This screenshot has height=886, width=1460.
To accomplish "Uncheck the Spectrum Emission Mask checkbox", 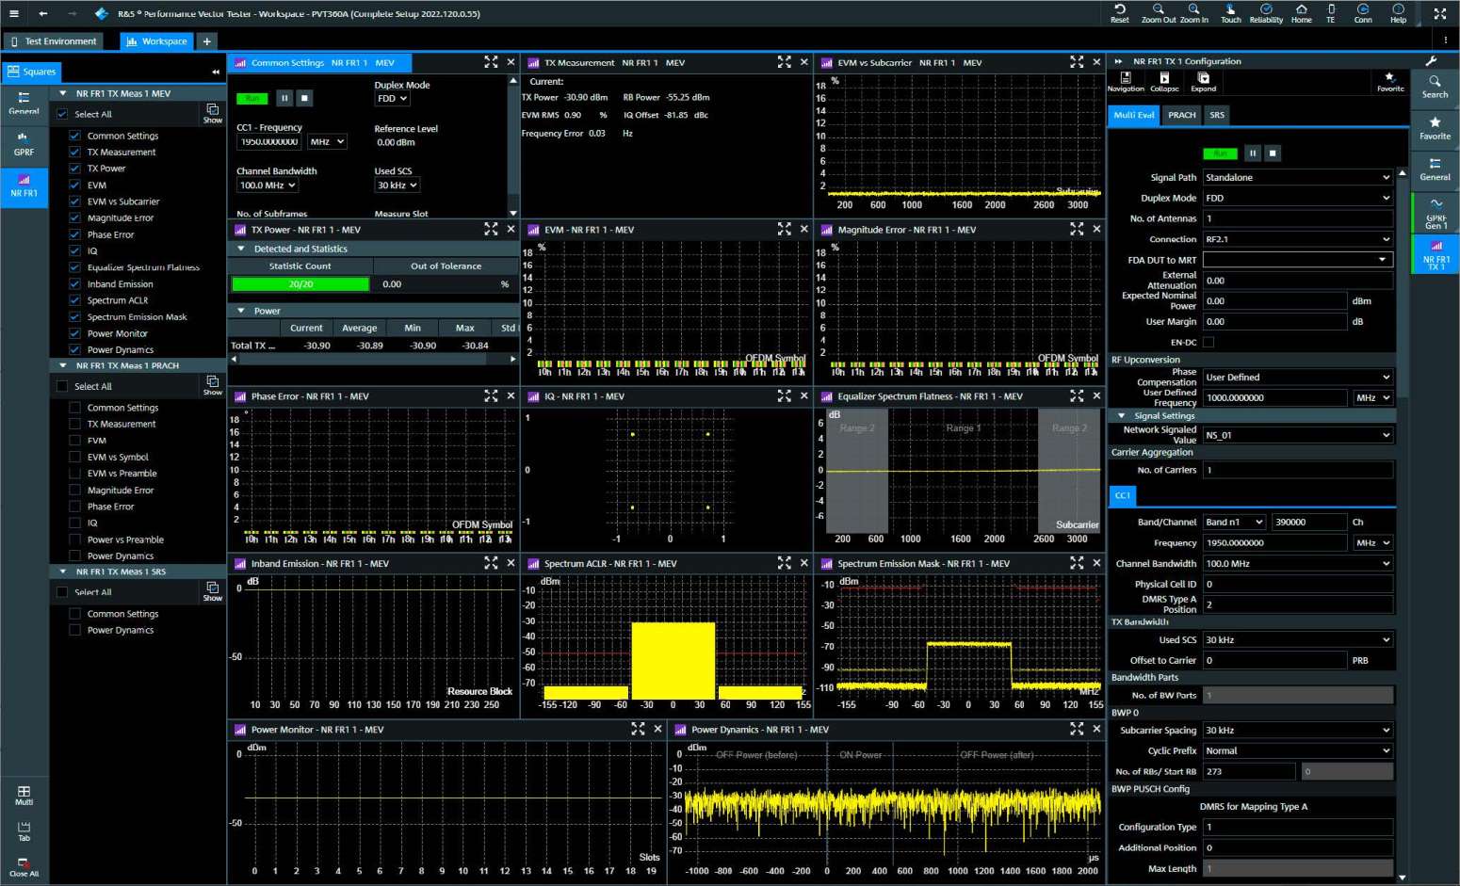I will (74, 317).
